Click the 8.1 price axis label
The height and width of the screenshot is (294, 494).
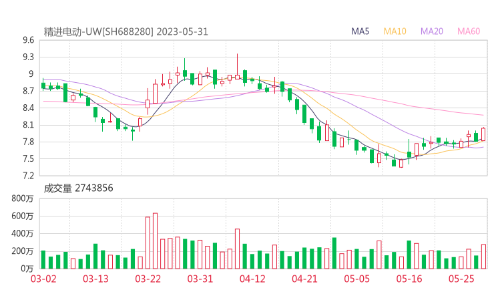pyautogui.click(x=28, y=125)
